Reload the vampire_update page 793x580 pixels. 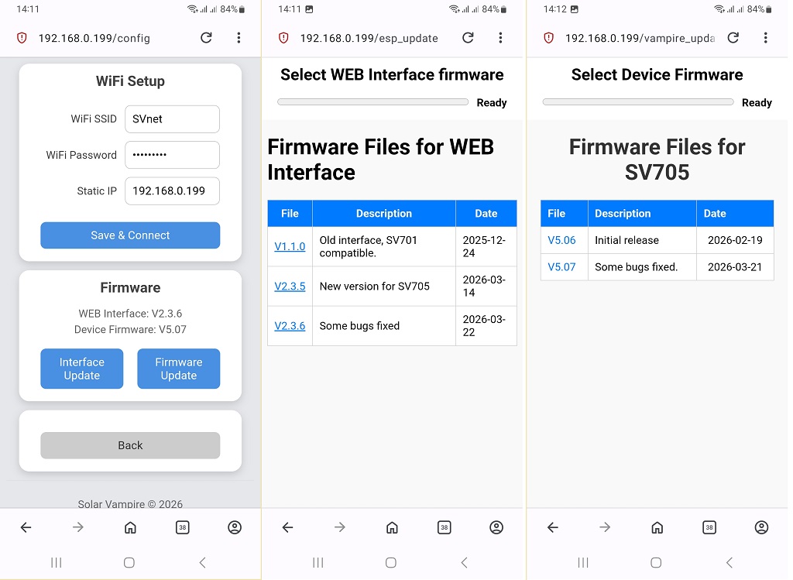(733, 38)
